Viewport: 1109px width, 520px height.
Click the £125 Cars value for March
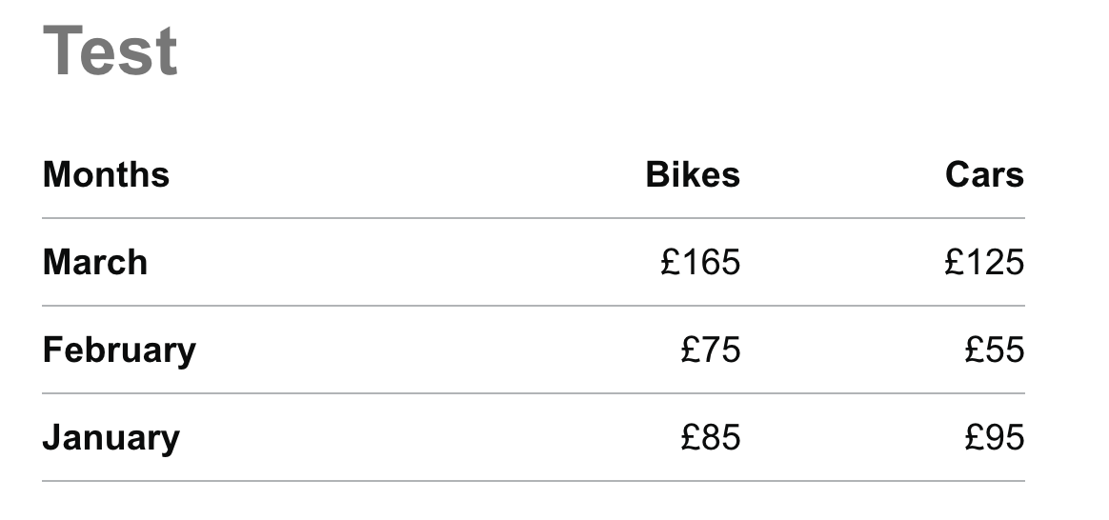tap(984, 263)
